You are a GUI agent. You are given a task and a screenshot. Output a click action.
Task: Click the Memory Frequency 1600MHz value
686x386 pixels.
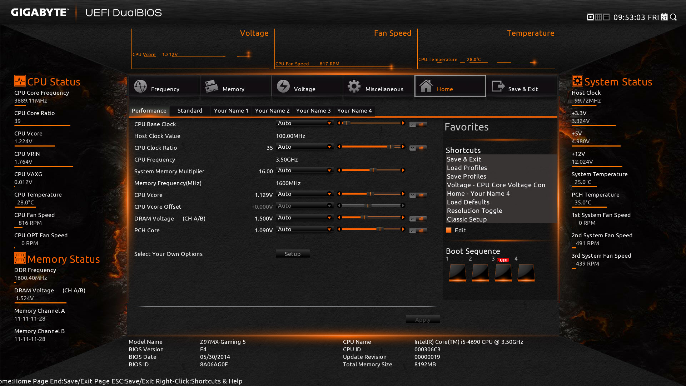288,183
